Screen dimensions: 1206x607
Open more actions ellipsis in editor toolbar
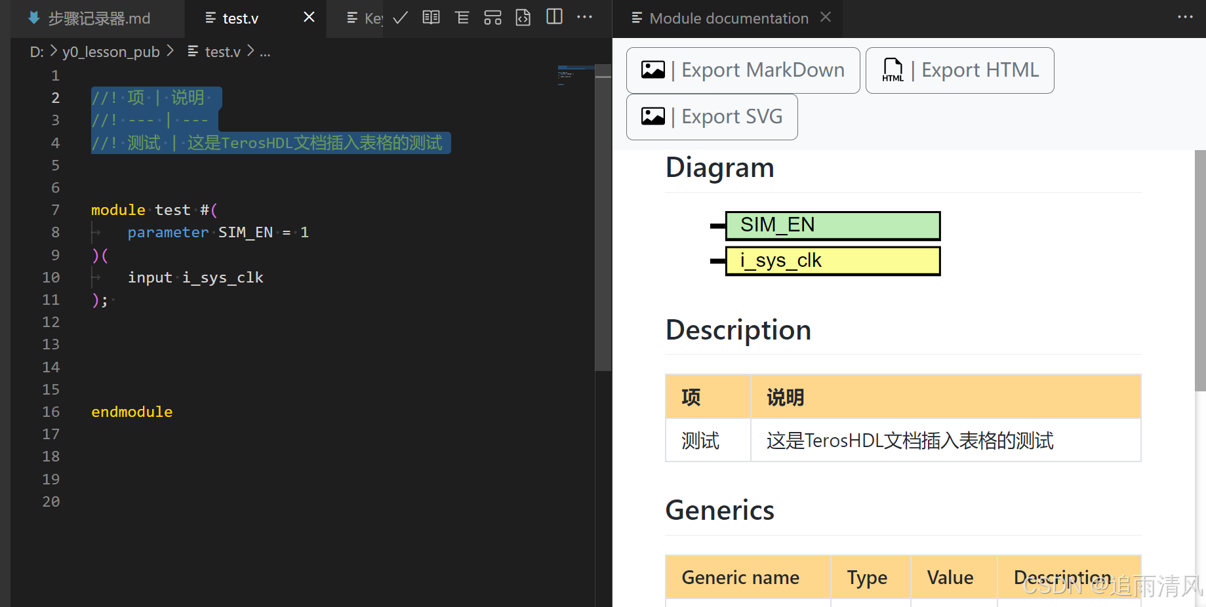click(x=584, y=18)
